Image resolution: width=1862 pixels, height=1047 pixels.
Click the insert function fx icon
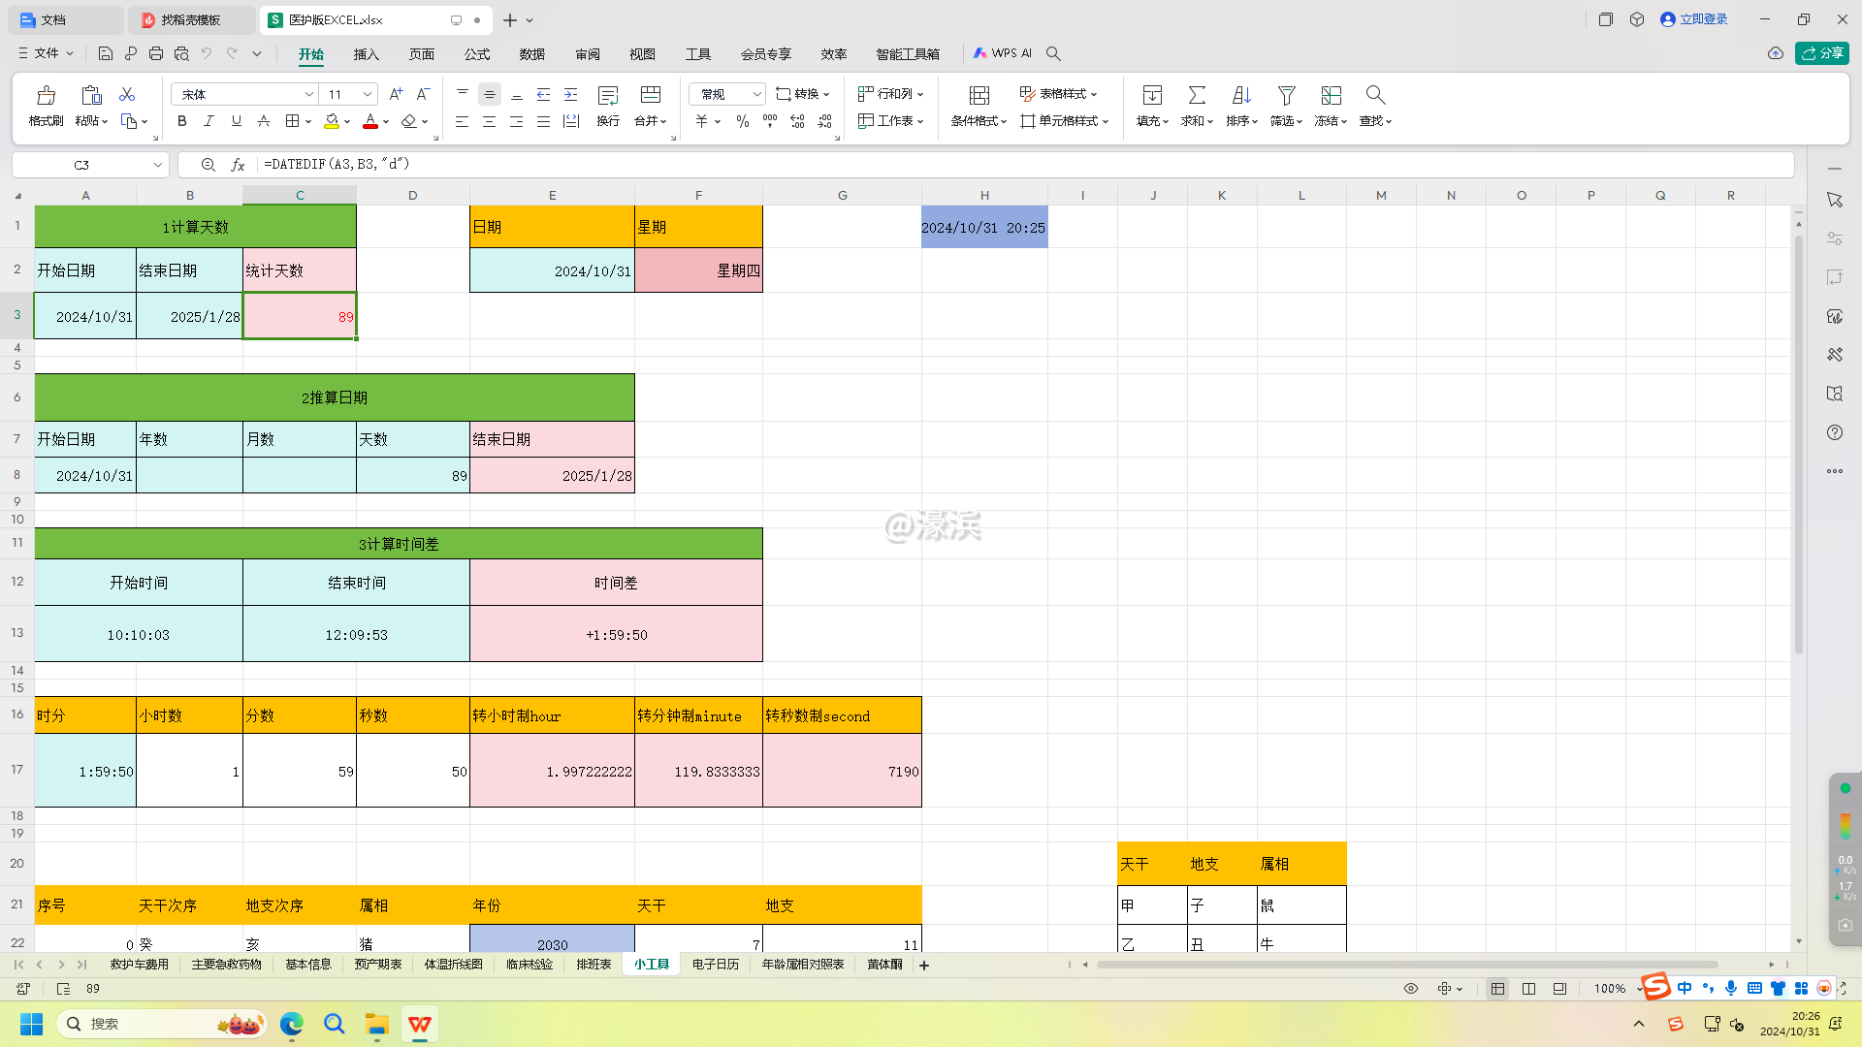click(x=238, y=165)
